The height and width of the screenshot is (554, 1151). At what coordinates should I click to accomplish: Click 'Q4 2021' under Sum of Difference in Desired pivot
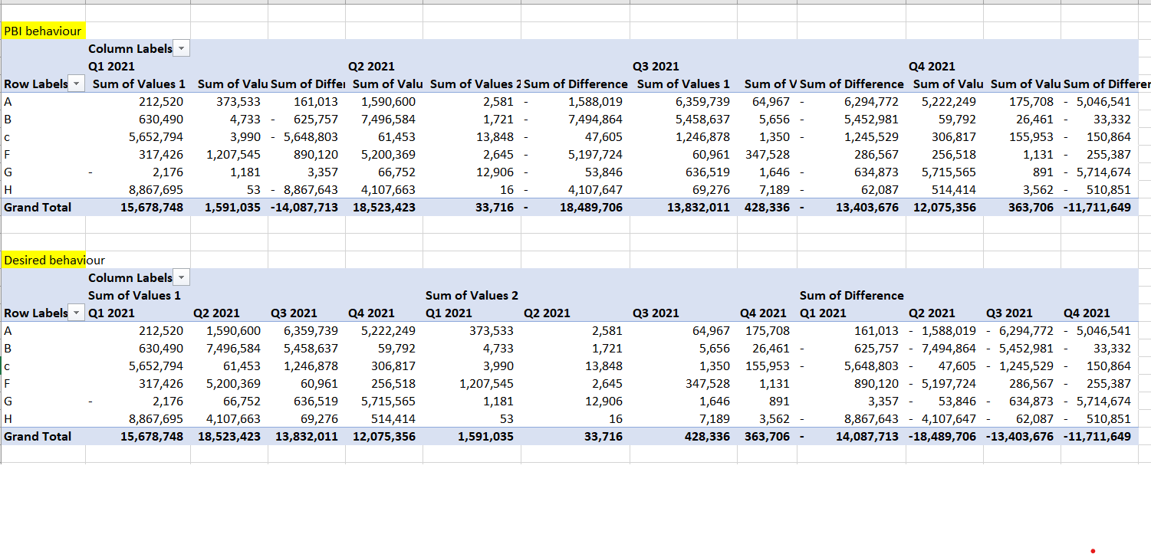(x=1087, y=313)
